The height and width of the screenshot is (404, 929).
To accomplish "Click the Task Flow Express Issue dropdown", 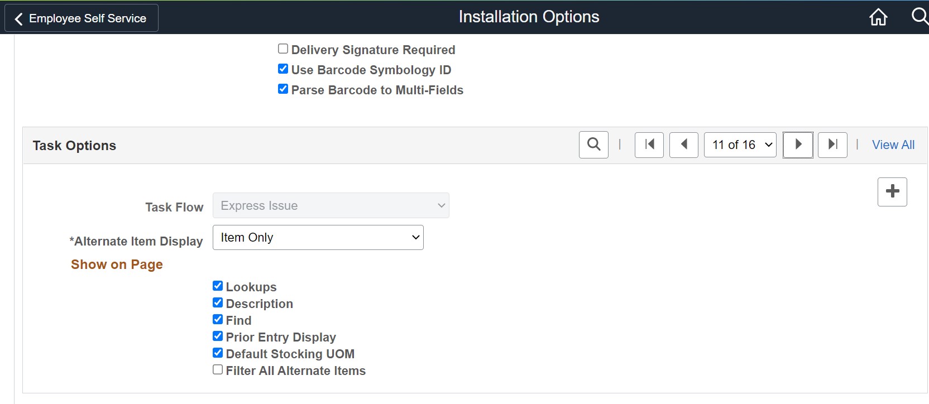I will pos(331,206).
